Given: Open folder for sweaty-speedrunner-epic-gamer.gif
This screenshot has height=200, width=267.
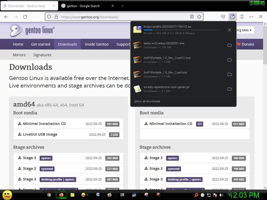Looking at the screenshot, I should pos(229,89).
